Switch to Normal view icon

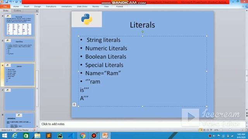[201, 130]
